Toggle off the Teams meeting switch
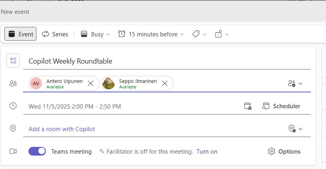Viewport: 326px width, 169px height. pos(37,151)
